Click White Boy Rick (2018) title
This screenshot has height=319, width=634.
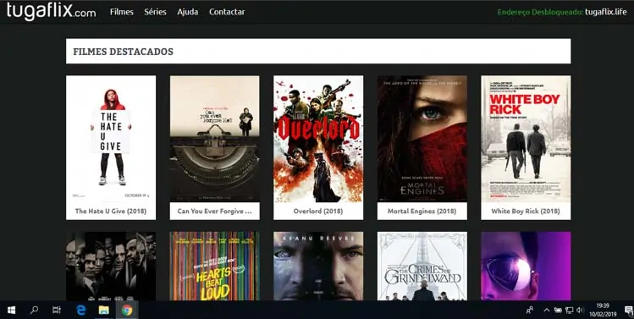pyautogui.click(x=526, y=211)
